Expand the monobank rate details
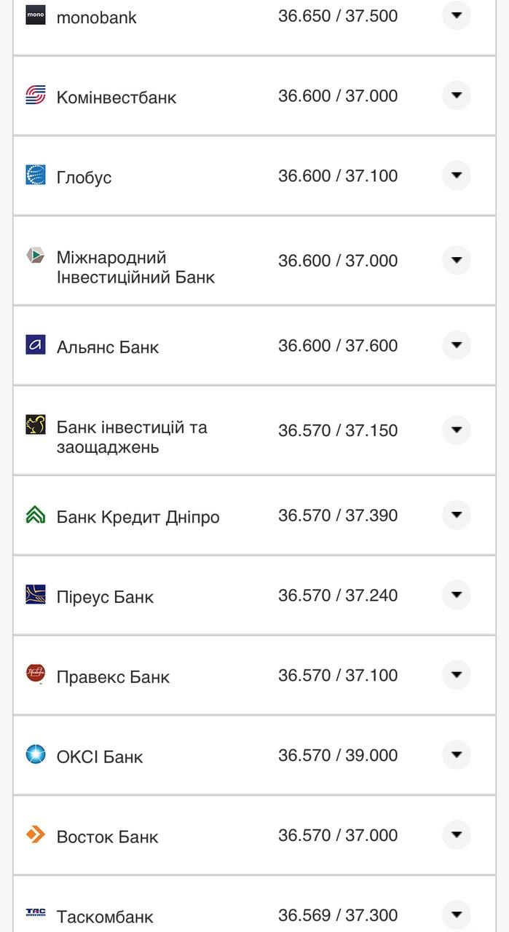 tap(457, 15)
